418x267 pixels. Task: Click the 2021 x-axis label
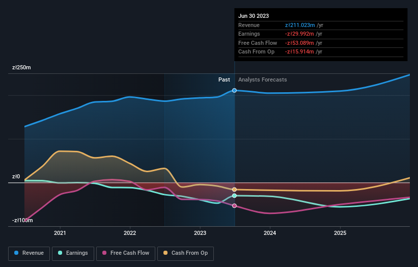(x=60, y=233)
